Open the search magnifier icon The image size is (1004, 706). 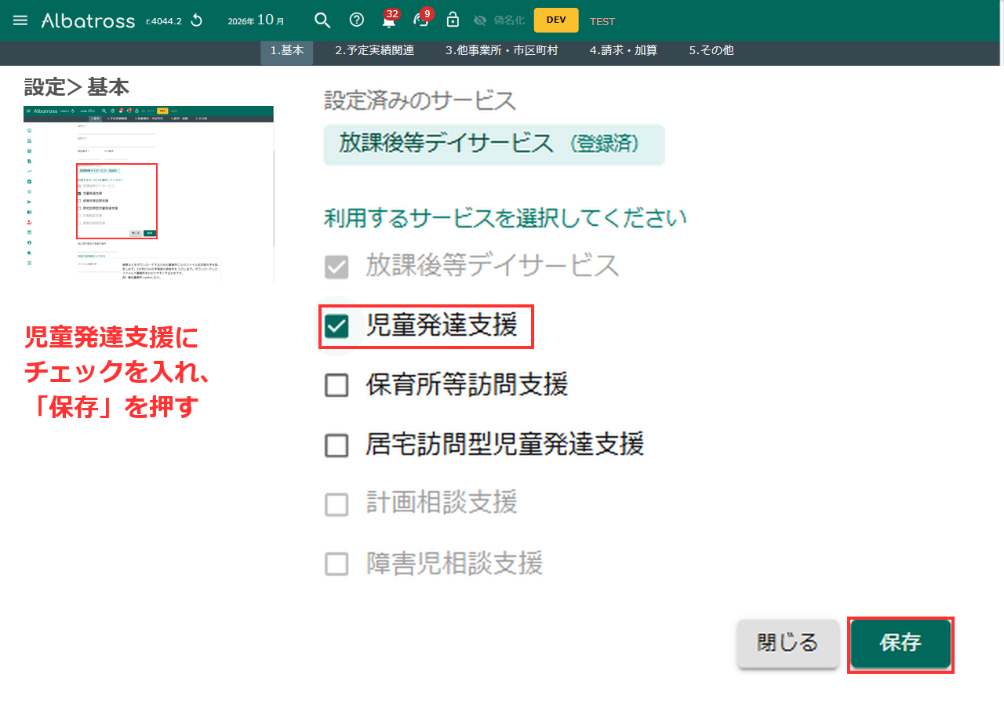coord(322,20)
